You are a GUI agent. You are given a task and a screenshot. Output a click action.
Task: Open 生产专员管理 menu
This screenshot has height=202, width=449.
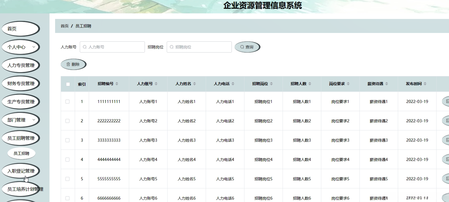(20, 102)
